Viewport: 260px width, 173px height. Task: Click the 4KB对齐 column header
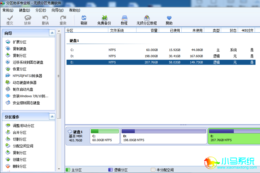point(246,30)
